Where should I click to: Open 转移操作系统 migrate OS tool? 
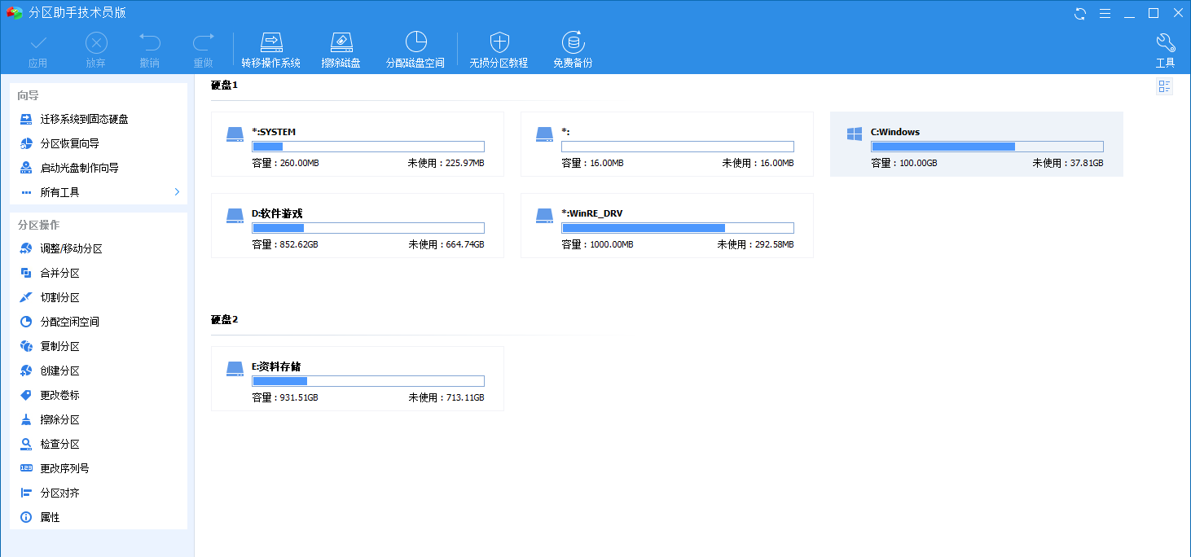270,50
